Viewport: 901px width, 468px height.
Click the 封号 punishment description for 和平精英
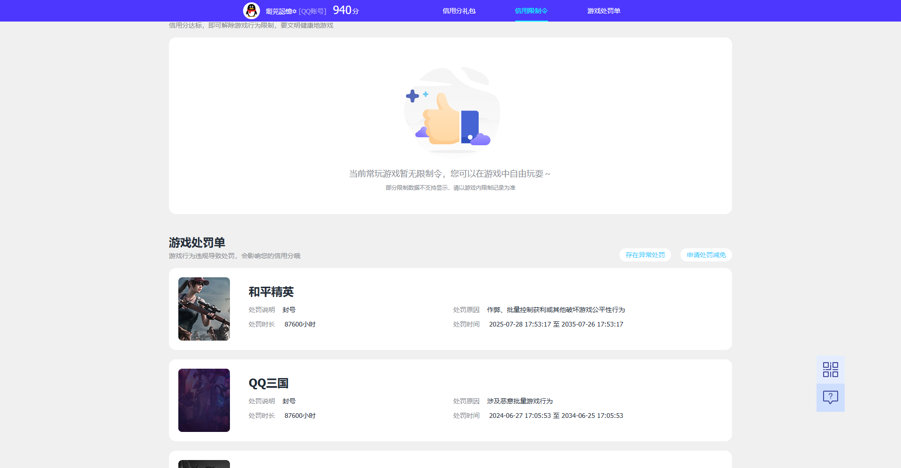point(290,310)
